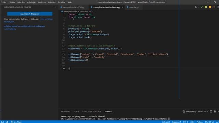Kill the terminal with trash icon
This screenshot has width=219, height=123.
pos(215,111)
